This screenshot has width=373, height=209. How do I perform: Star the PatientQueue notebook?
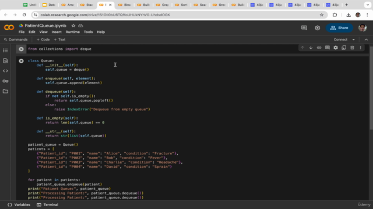tap(73, 26)
